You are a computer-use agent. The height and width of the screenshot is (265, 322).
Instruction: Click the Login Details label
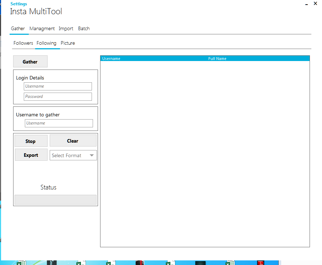[x=30, y=78]
